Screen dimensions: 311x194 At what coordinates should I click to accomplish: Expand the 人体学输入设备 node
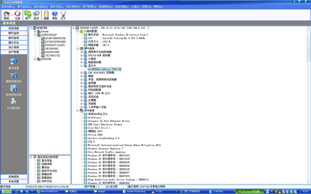point(81,107)
